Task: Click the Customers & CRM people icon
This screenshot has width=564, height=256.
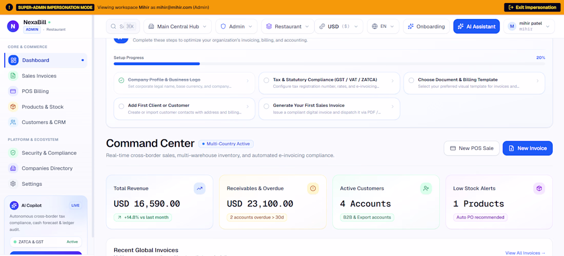Action: coord(13,123)
